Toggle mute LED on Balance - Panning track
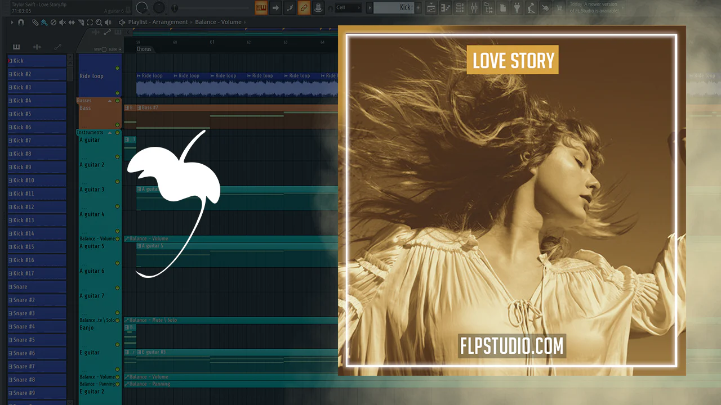721x405 pixels. pos(117,384)
